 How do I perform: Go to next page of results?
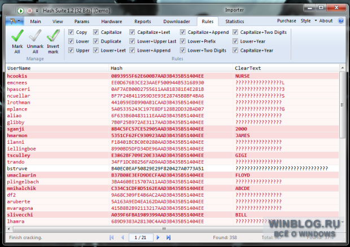coord(158,237)
